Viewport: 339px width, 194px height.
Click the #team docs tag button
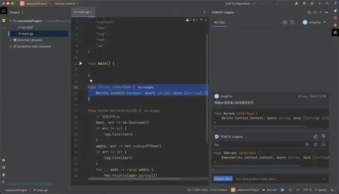coord(223,178)
